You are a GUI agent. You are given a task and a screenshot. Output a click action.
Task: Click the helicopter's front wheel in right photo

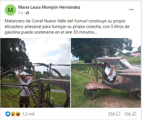click(90, 94)
